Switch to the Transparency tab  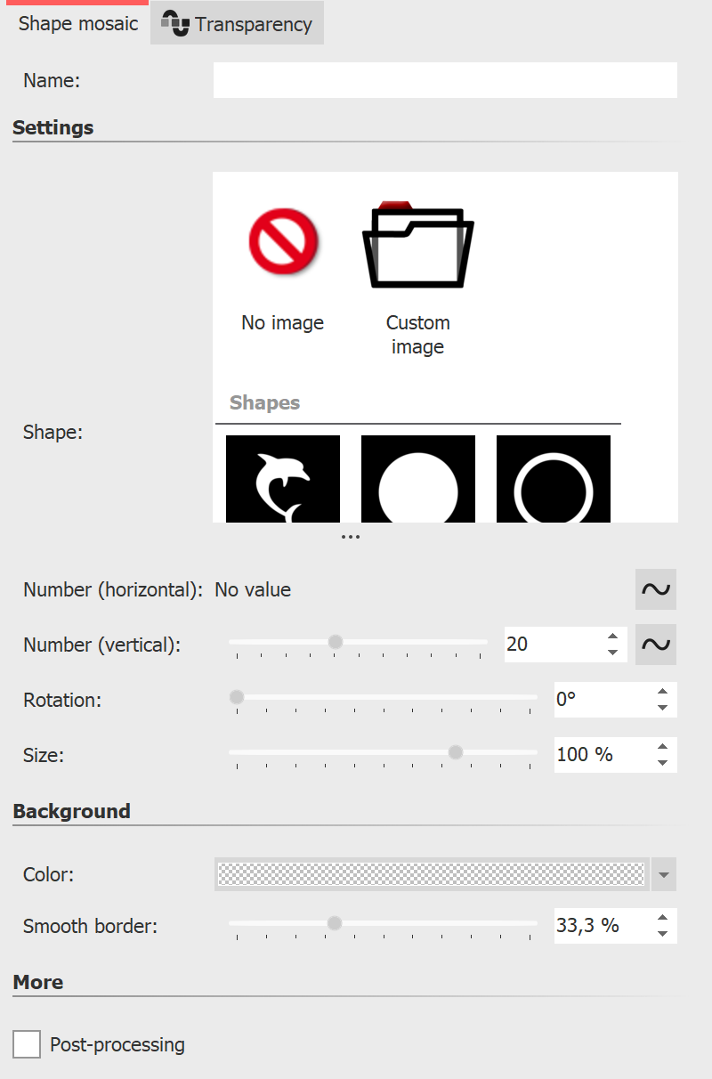(249, 22)
